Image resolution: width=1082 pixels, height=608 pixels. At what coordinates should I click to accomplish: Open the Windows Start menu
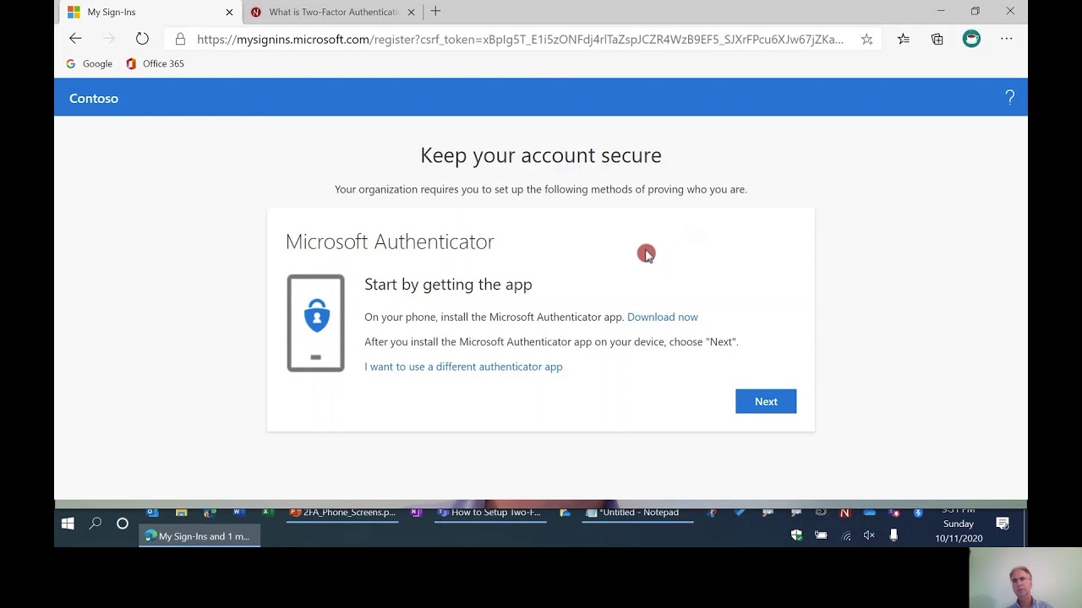click(x=68, y=524)
